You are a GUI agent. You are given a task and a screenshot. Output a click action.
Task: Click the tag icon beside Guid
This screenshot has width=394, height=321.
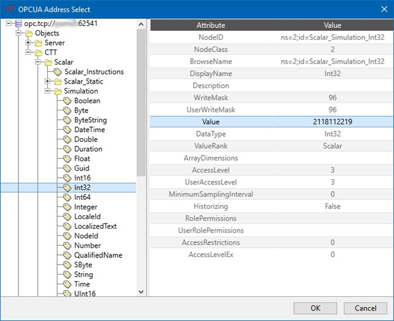pyautogui.click(x=67, y=169)
